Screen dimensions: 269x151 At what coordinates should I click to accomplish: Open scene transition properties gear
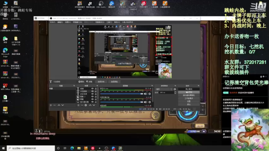pos(175,89)
